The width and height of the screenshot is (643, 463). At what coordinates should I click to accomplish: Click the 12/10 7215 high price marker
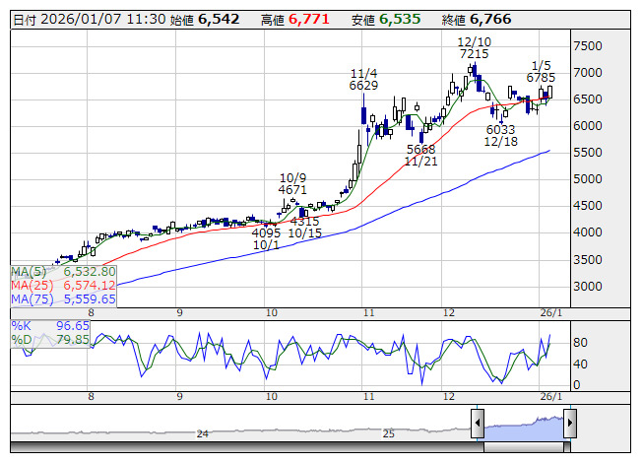coord(474,45)
